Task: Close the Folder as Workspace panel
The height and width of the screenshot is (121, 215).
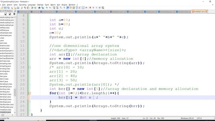Action: (15, 11)
